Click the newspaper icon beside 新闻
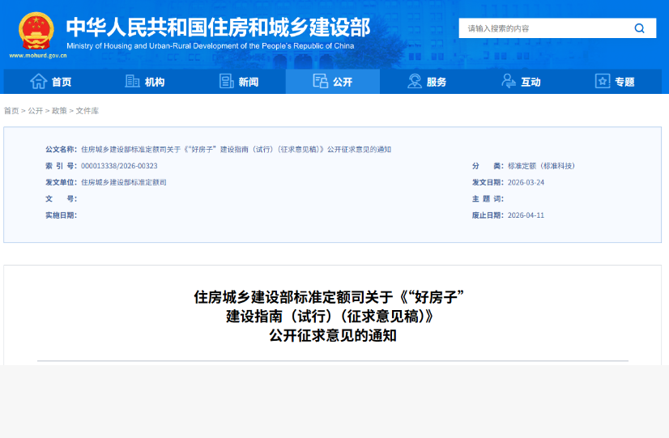 tap(227, 81)
